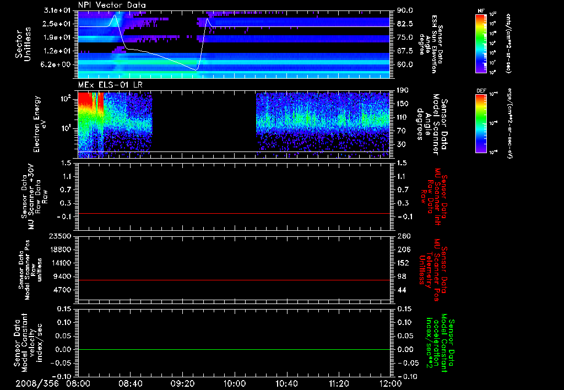Screen dimensions: 564x390
Task: Click the 10:00 time tick label
Action: click(235, 383)
